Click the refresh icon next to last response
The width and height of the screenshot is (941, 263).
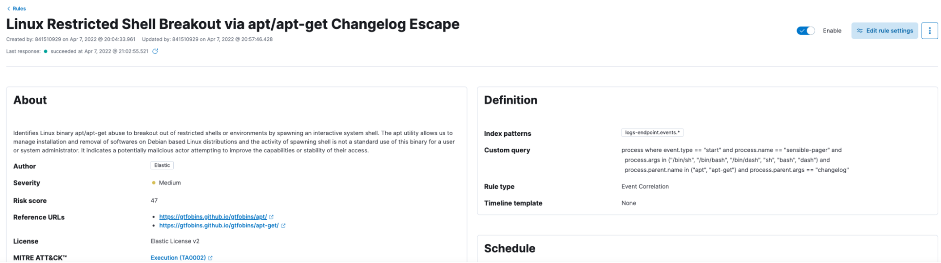pos(155,51)
